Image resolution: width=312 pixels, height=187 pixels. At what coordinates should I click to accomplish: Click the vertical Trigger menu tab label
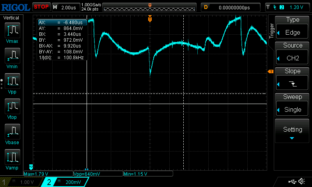[x=271, y=31]
